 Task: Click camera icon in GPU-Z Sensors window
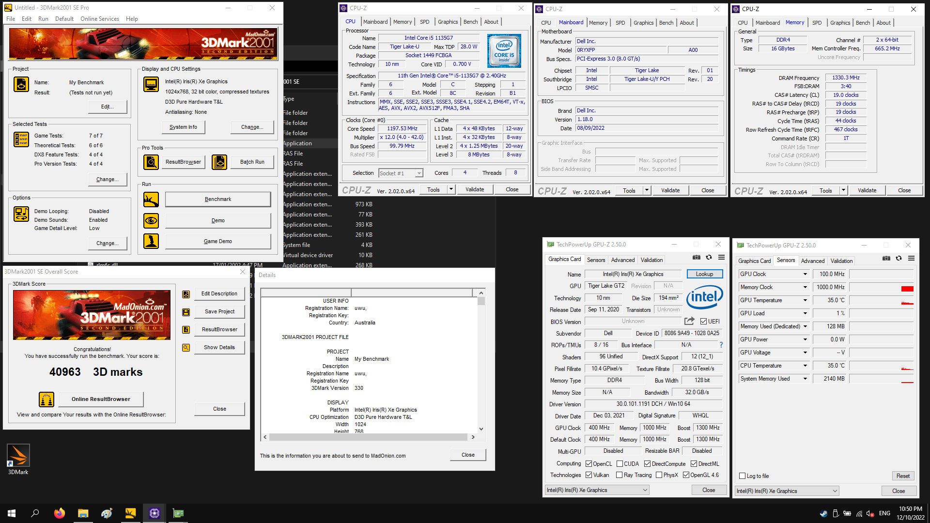point(886,259)
